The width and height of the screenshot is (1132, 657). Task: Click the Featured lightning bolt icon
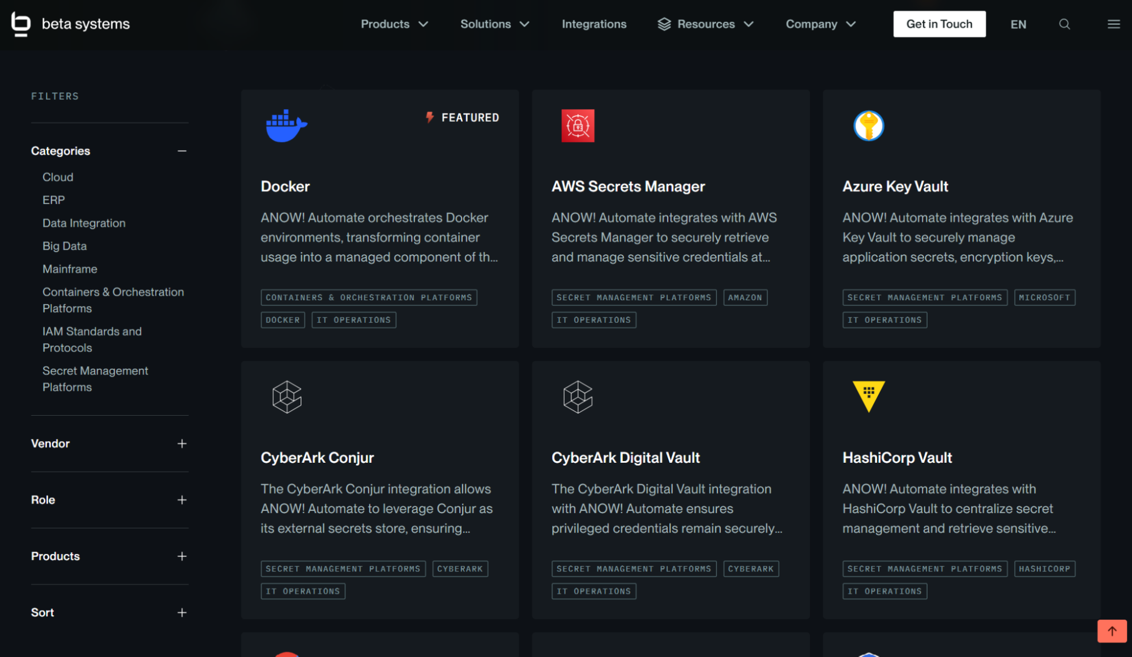tap(430, 117)
